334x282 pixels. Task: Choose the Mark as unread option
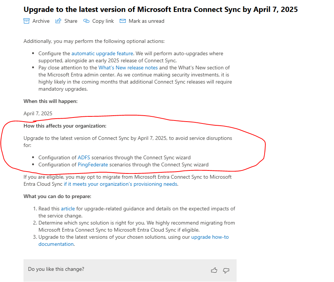click(x=146, y=21)
